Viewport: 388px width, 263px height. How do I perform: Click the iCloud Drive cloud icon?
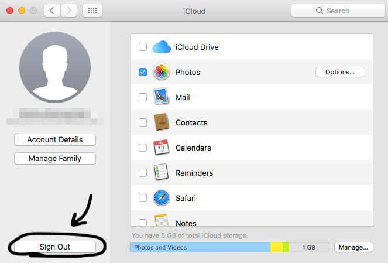click(162, 47)
